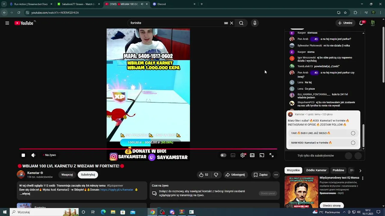Image resolution: width=385 pixels, height=216 pixels.
Task: Reload the current page
Action: tap(19, 13)
